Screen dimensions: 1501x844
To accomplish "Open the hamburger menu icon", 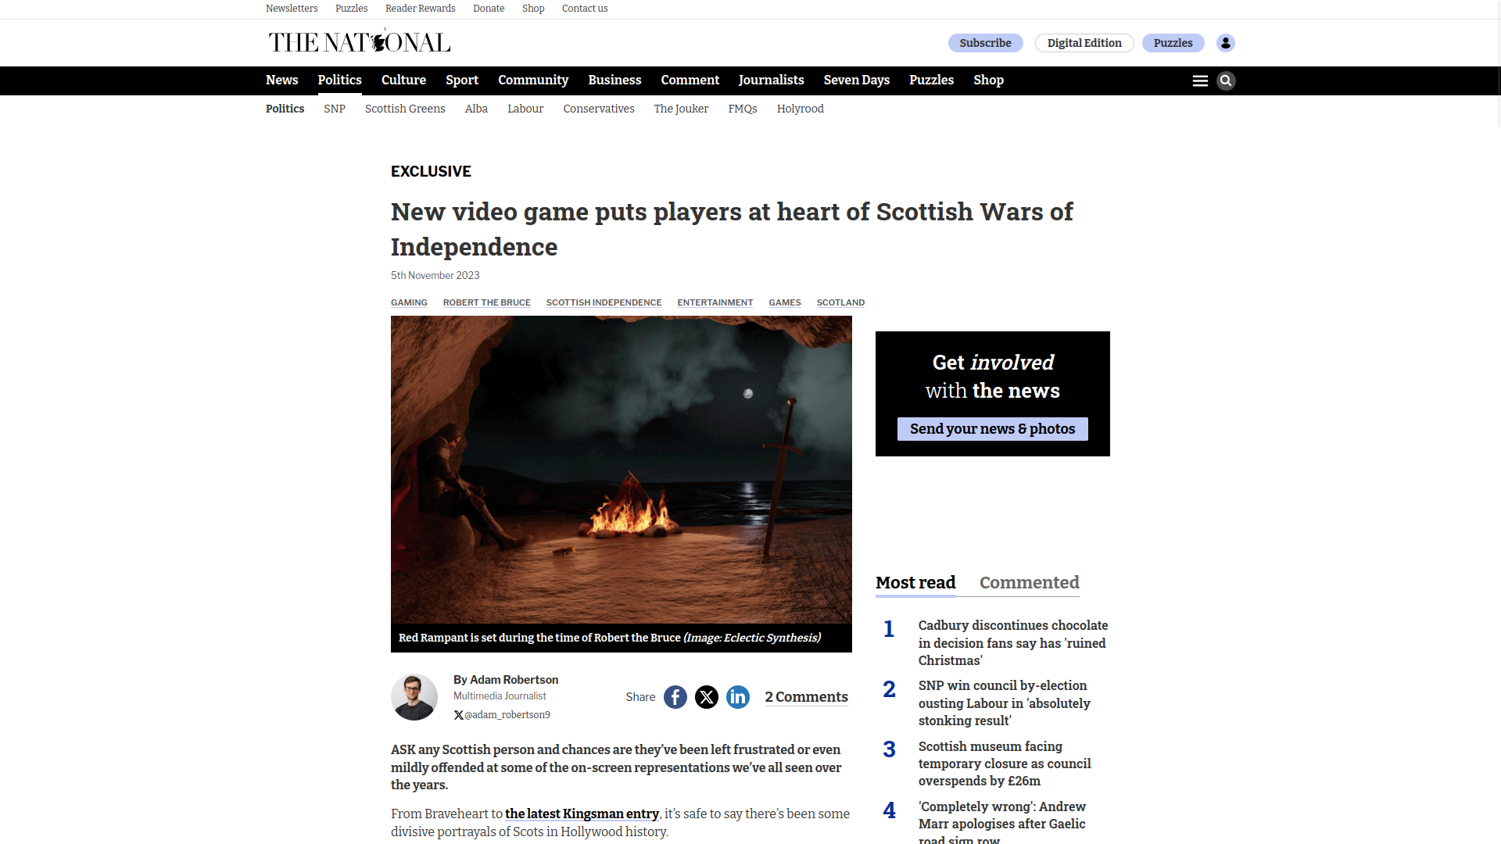I will (x=1200, y=80).
